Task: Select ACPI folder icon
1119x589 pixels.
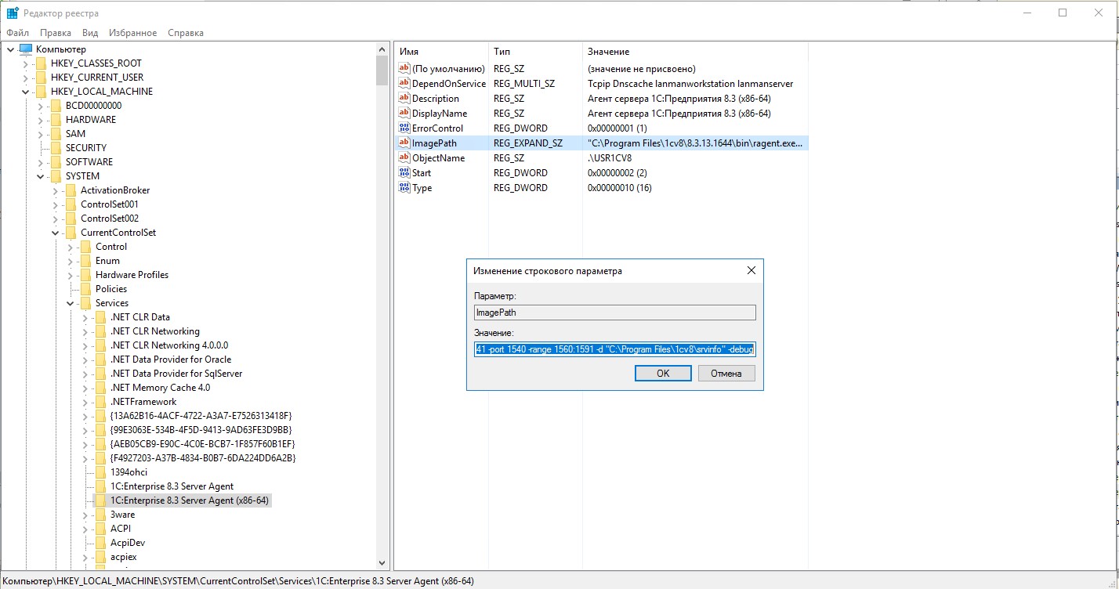Action: coord(100,529)
